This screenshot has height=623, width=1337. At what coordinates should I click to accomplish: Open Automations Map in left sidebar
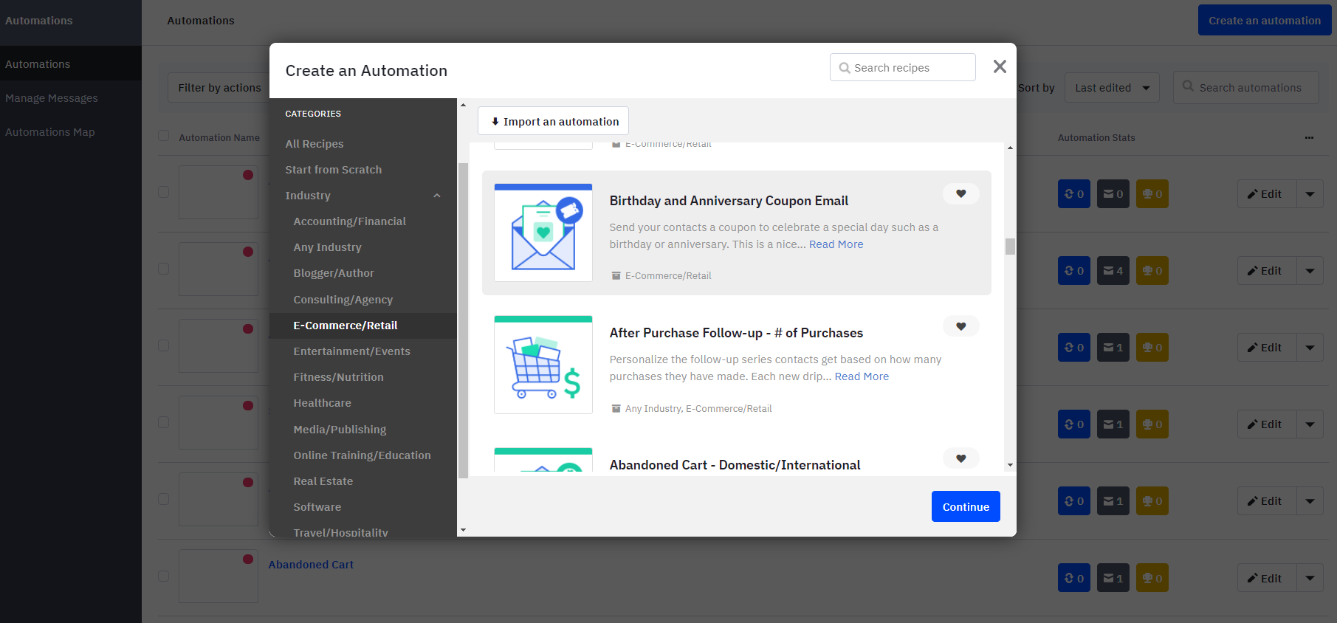(x=50, y=132)
